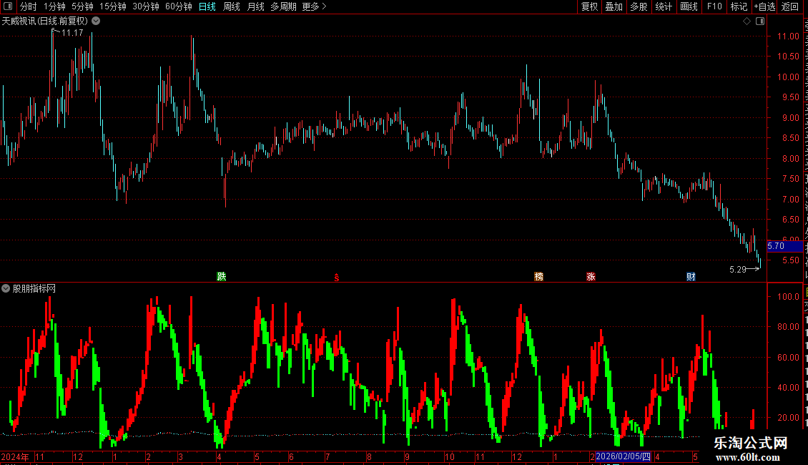This screenshot has width=808, height=465.
Task: Switch to 周线 weekly chart
Action: (x=232, y=6)
